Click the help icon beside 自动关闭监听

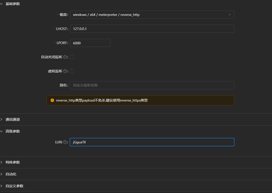click(65, 57)
